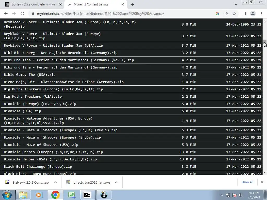
Task: Click the scrollbar up arrow
Action: (265, 21)
